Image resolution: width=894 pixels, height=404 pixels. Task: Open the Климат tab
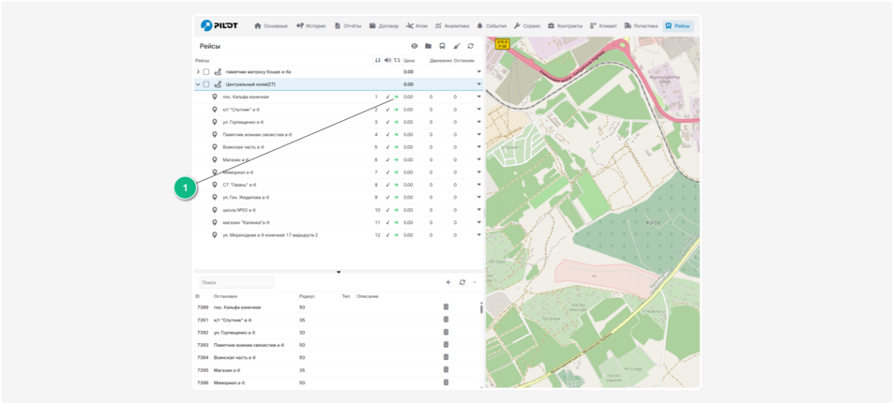pyautogui.click(x=604, y=25)
